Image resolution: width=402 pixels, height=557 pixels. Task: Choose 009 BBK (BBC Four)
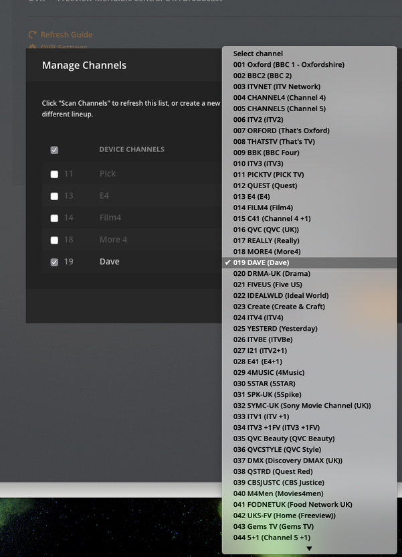click(x=310, y=153)
